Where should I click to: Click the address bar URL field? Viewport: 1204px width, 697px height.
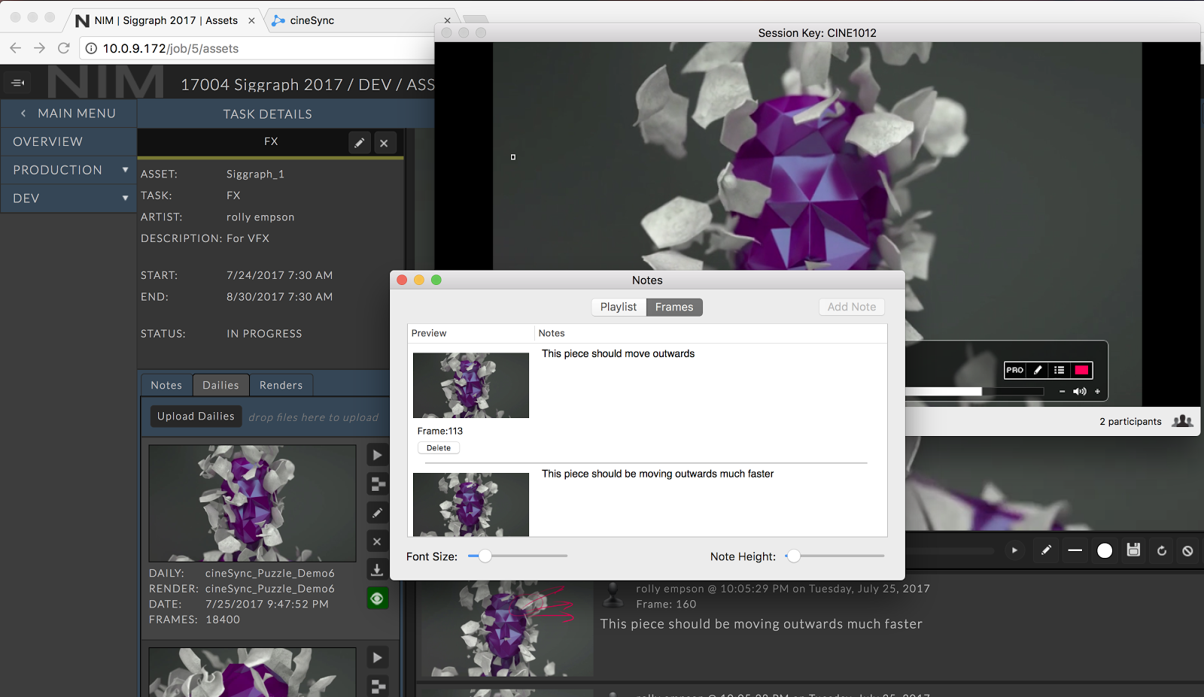point(256,48)
